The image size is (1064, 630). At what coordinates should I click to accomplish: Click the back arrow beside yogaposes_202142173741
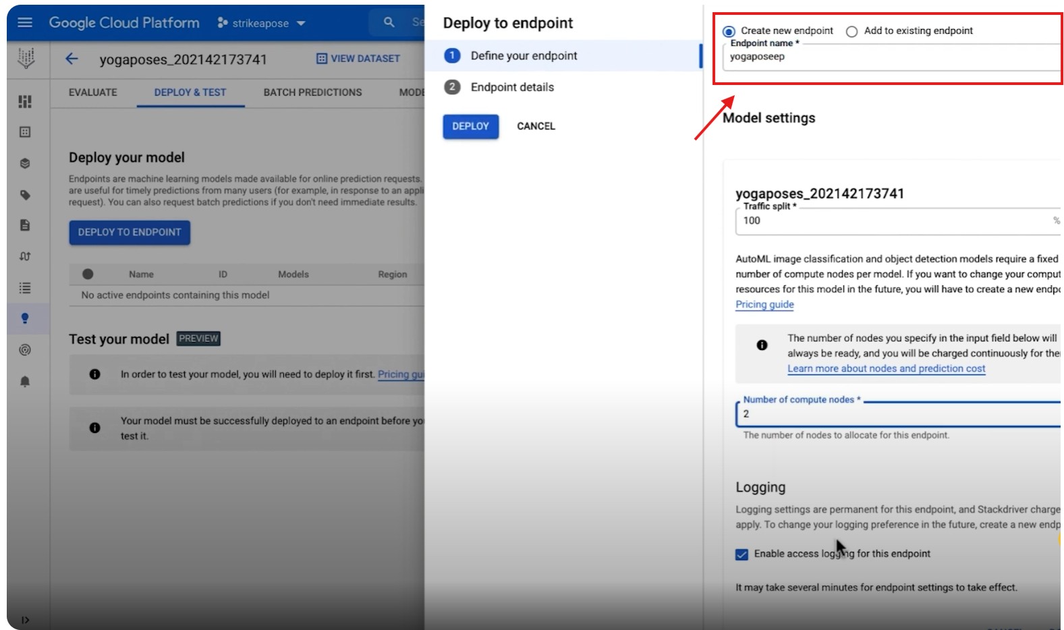72,59
